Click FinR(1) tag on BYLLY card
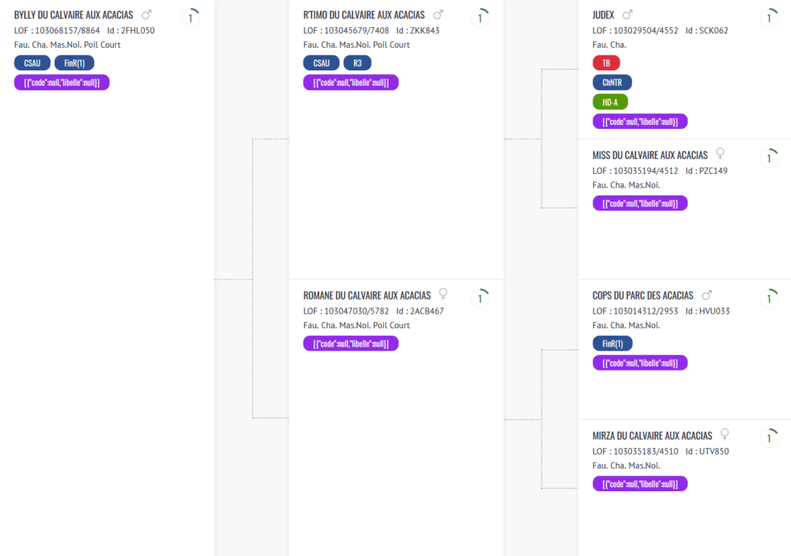The width and height of the screenshot is (791, 556). tap(74, 63)
